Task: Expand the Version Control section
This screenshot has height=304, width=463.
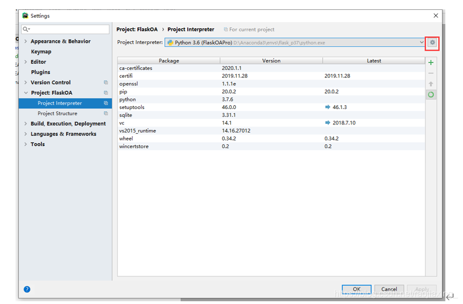Action: (x=25, y=83)
